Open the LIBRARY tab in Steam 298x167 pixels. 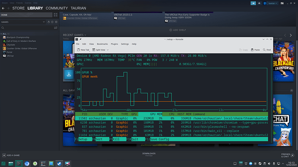(x=35, y=8)
